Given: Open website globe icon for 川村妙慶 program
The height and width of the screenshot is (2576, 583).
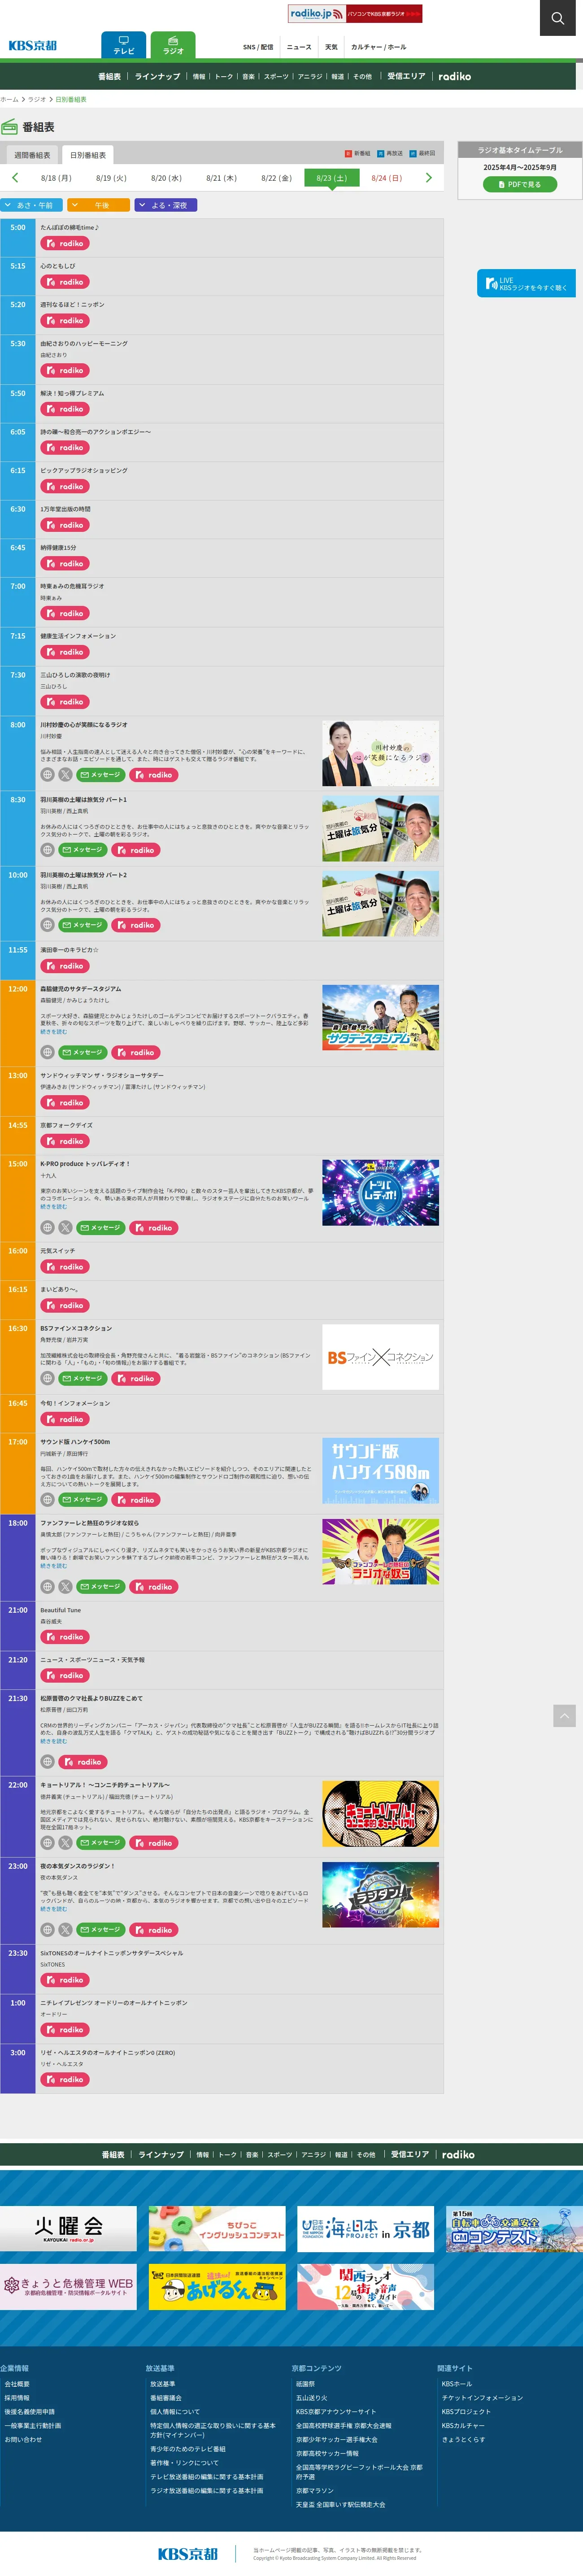Looking at the screenshot, I should click(x=47, y=775).
